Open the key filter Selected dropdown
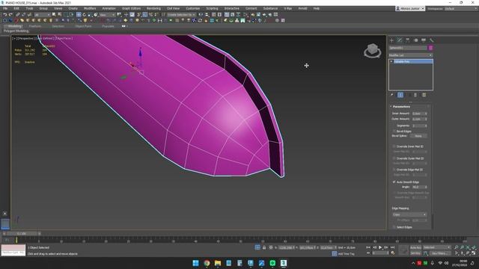This screenshot has width=479, height=269. [x=437, y=247]
